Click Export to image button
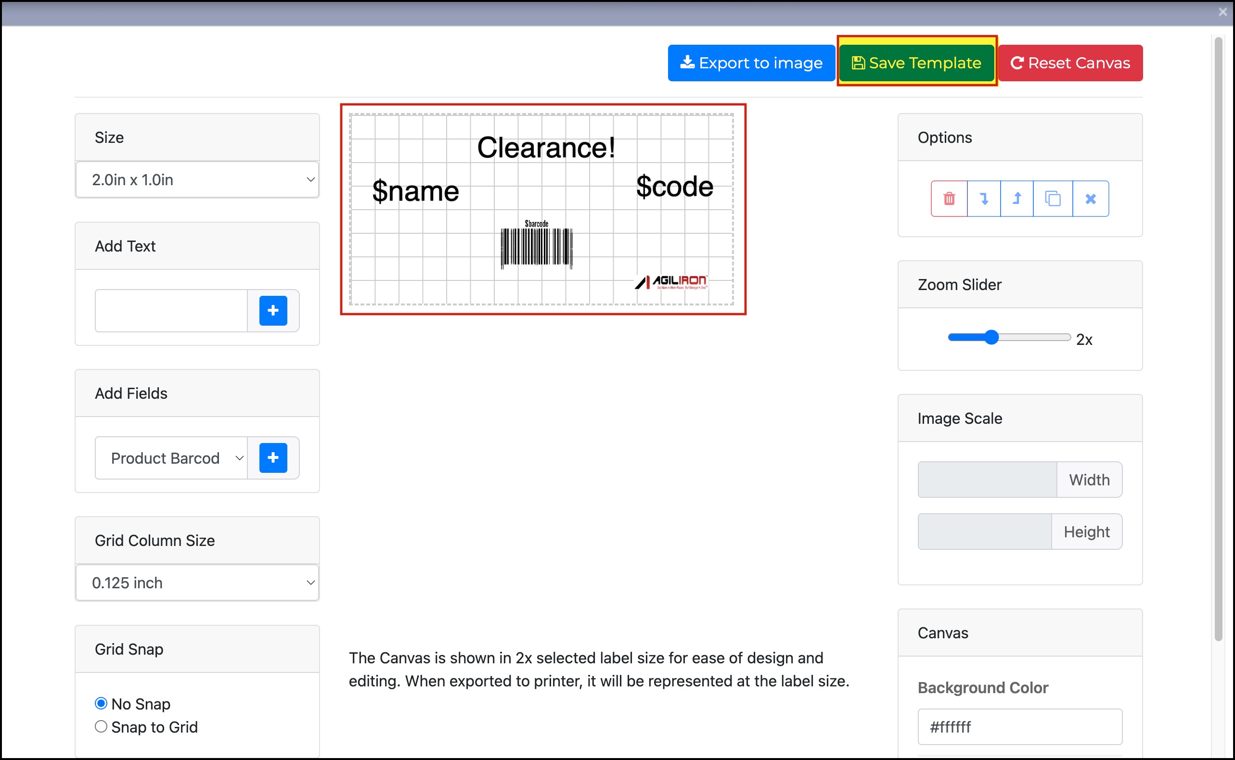This screenshot has width=1235, height=760. point(751,63)
